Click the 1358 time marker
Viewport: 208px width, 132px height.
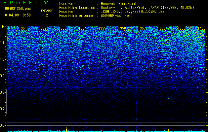tap(162, 28)
